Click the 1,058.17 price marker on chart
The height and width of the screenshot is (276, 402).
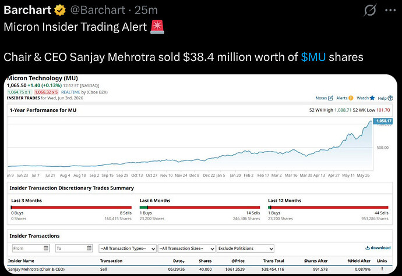click(x=383, y=121)
